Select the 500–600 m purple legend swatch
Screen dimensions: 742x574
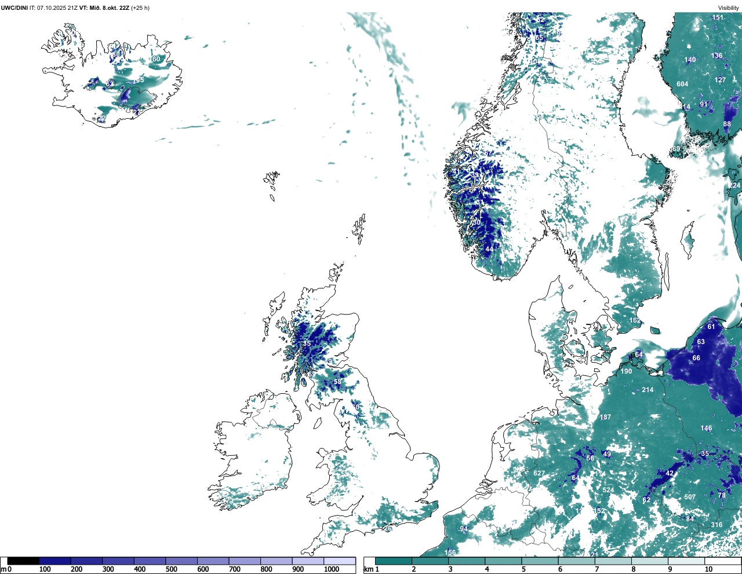click(181, 561)
